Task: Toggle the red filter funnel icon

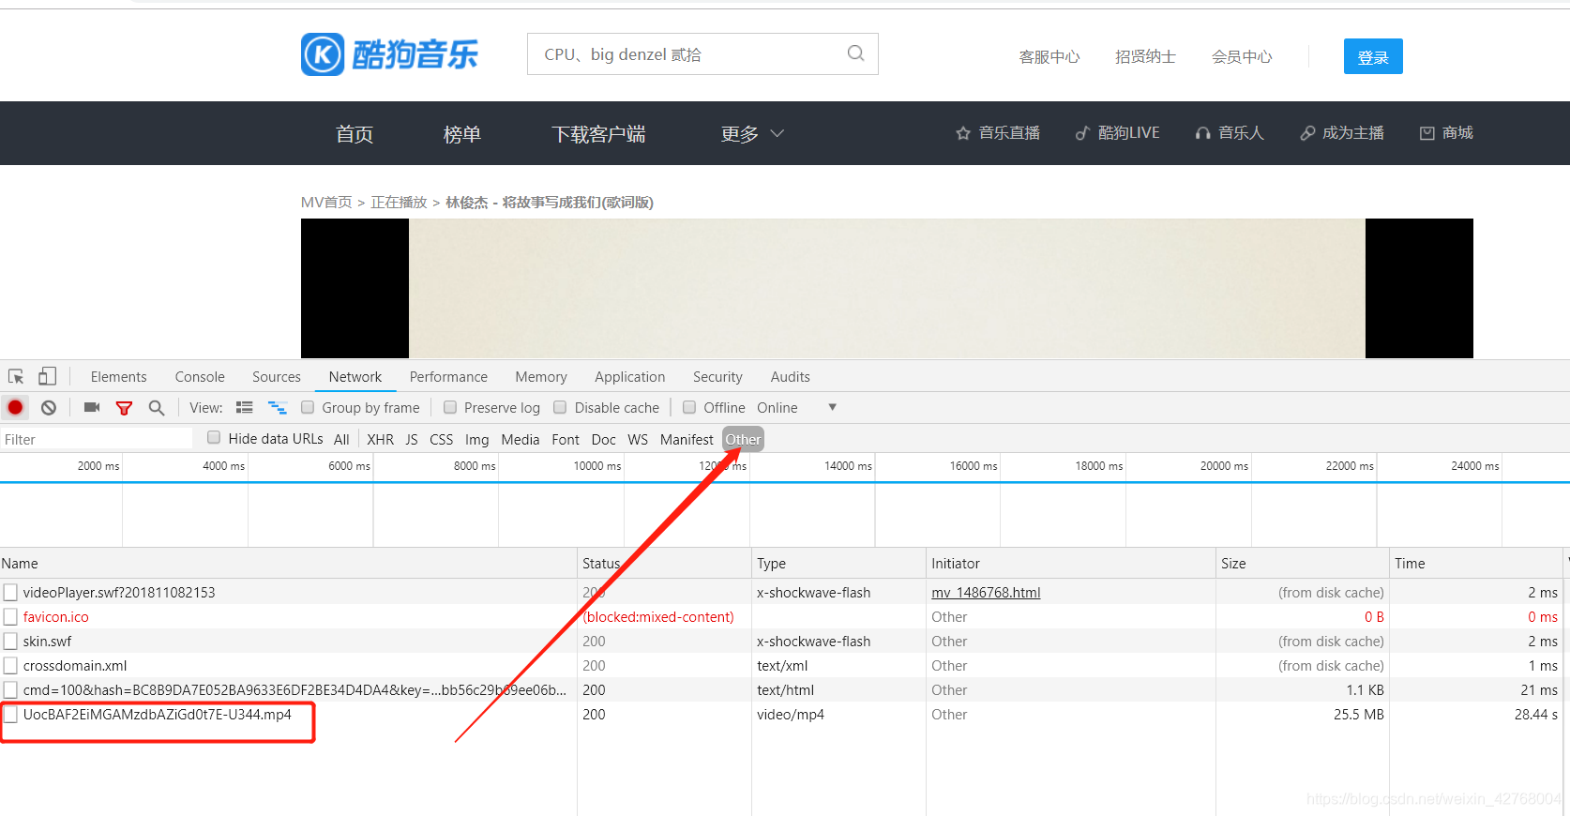Action: 124,408
